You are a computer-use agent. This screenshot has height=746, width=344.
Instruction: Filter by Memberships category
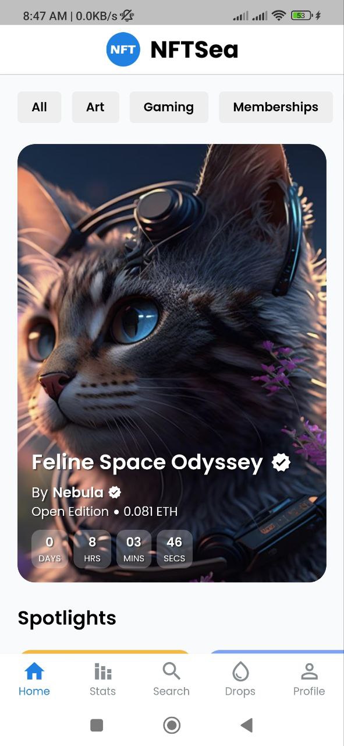coord(276,107)
